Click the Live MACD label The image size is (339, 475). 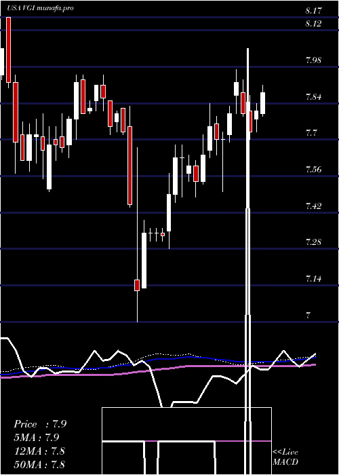click(285, 457)
